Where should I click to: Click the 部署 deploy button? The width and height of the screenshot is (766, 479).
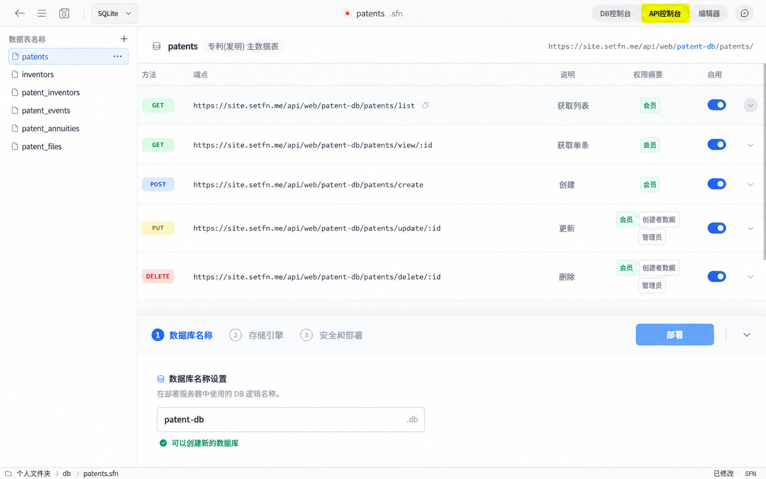[674, 335]
